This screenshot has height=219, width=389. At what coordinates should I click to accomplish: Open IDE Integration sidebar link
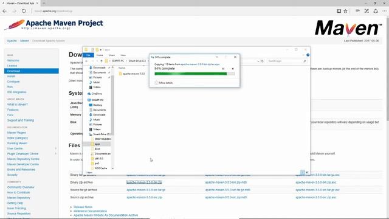point(16,92)
